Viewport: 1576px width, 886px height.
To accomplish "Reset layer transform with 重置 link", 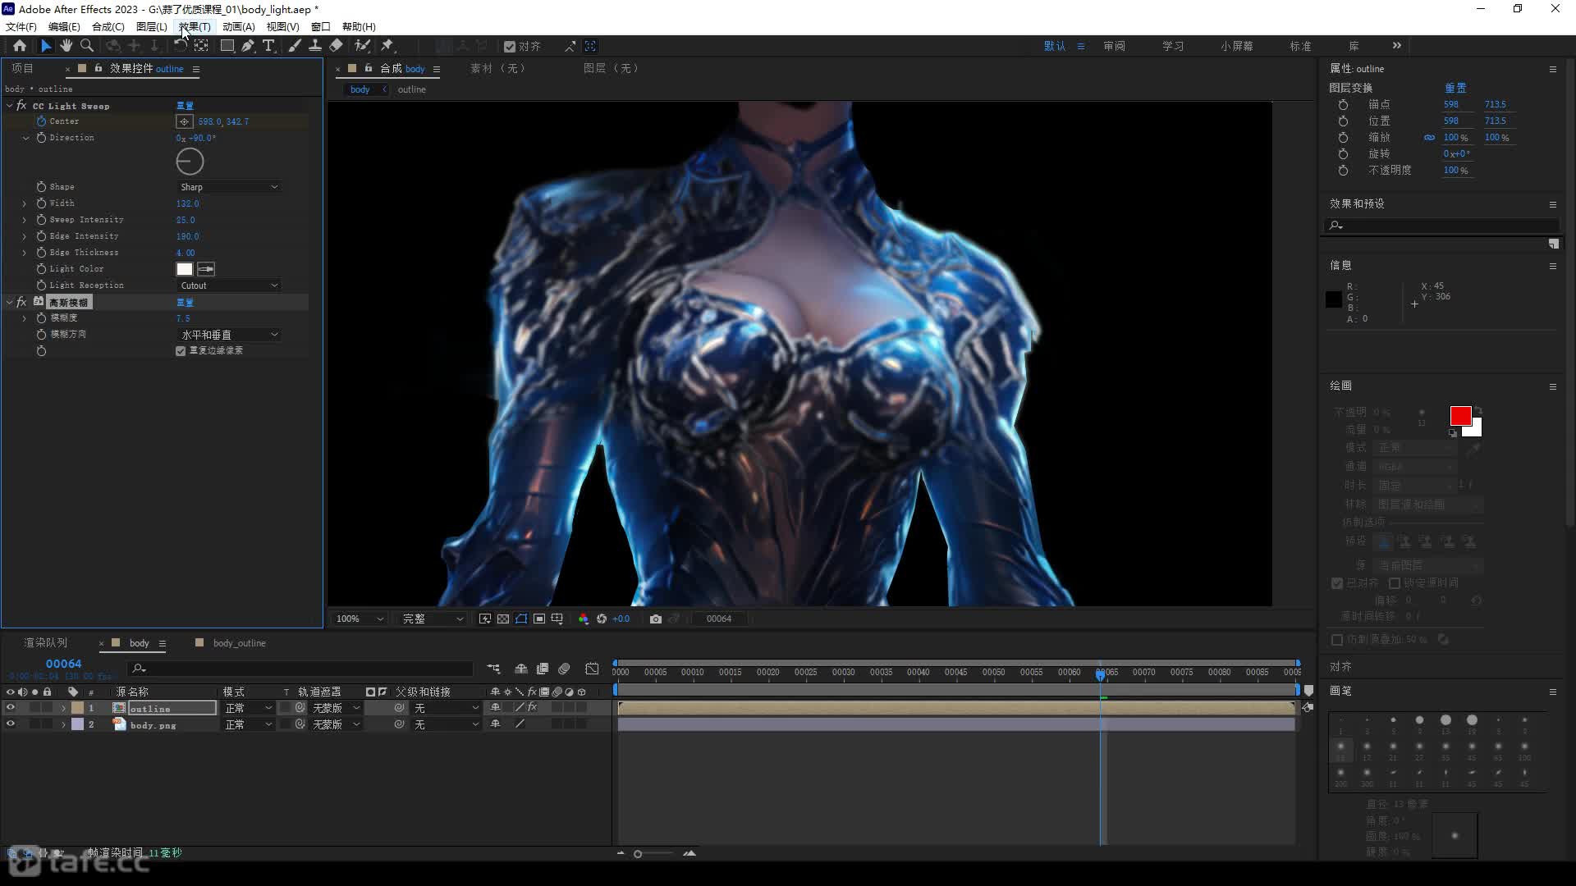I will (1455, 88).
